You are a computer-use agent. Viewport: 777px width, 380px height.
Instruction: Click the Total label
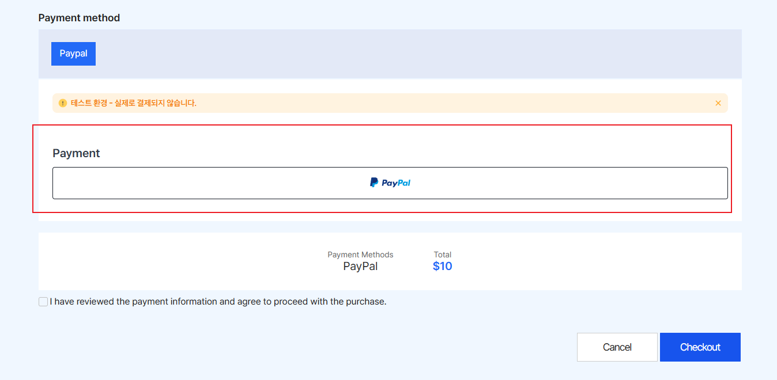tap(443, 254)
